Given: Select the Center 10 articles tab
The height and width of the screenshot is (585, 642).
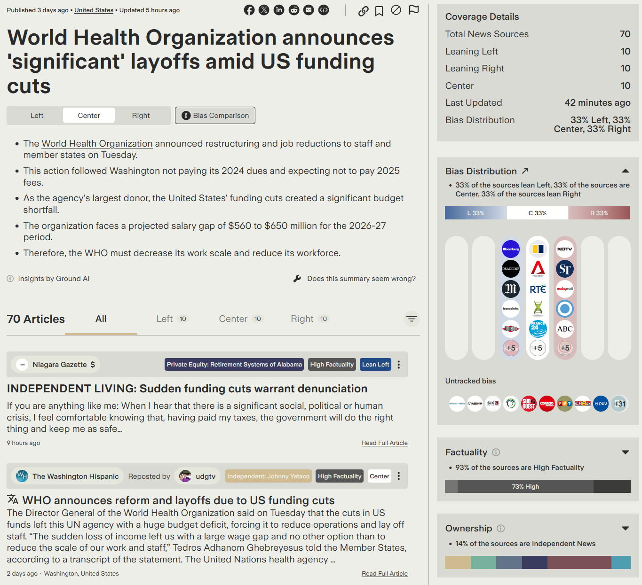Looking at the screenshot, I should tap(240, 319).
